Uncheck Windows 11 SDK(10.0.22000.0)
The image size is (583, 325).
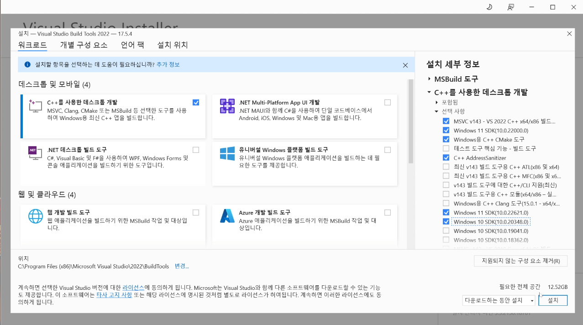(x=446, y=131)
